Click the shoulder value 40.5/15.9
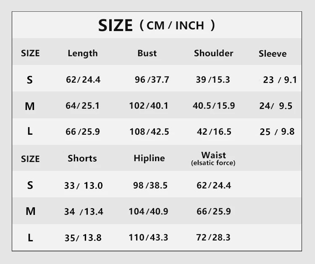315x264 pixels. 214,106
